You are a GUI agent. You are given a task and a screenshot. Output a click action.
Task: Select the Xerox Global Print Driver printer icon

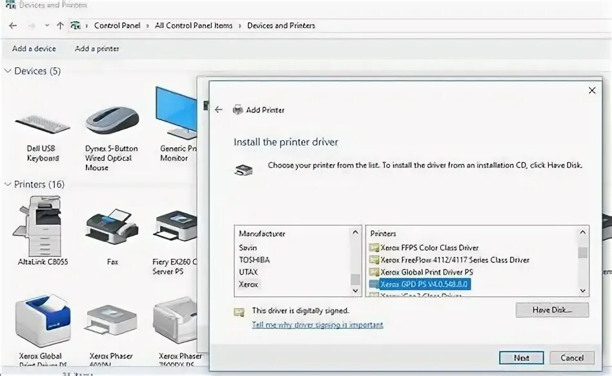(43, 321)
